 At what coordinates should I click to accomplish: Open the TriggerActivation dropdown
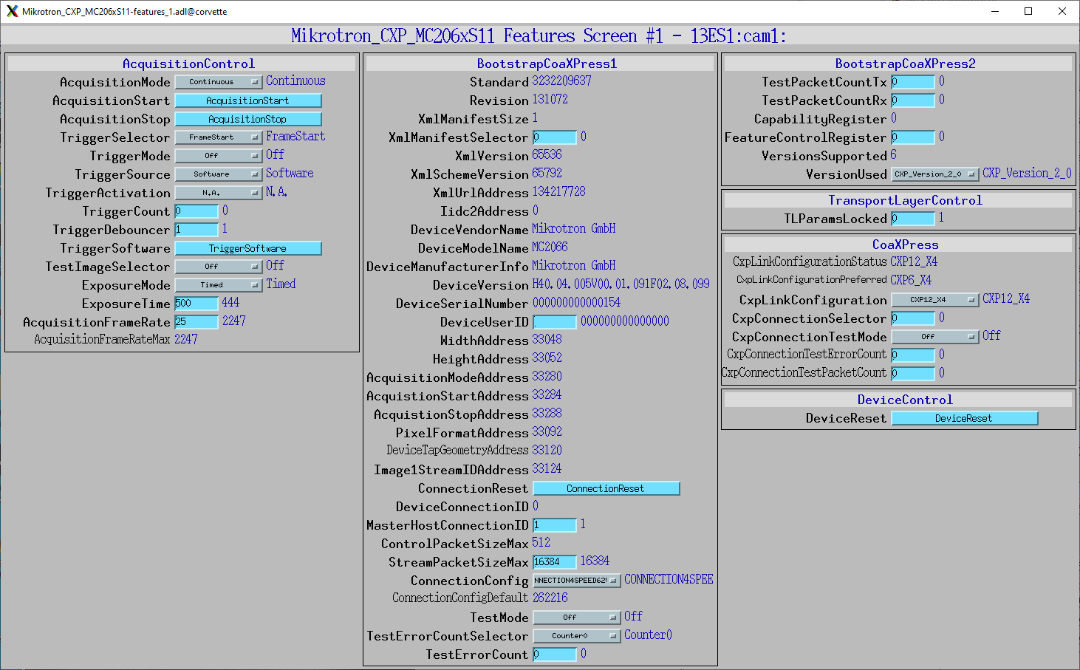click(x=219, y=193)
